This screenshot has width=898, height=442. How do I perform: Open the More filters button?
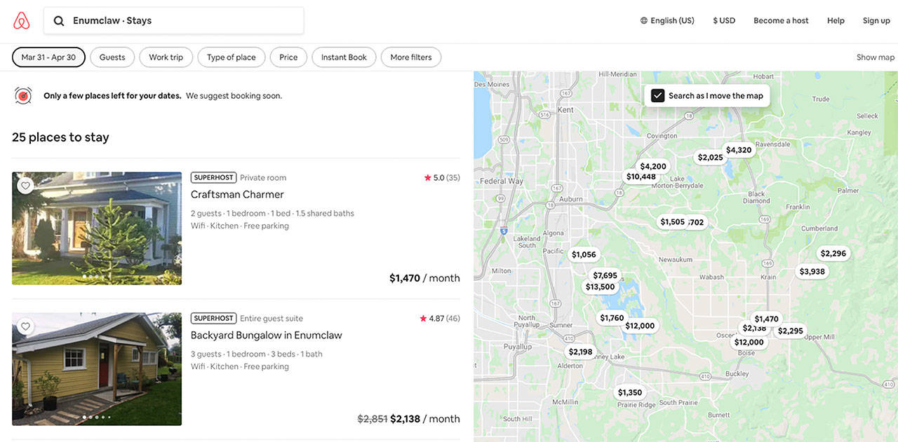(411, 57)
